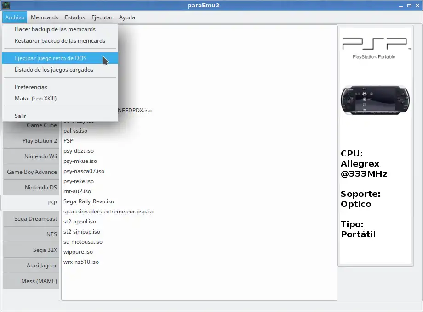Choose Hacer backup de las memcards
This screenshot has height=312, width=423.
pos(60,29)
